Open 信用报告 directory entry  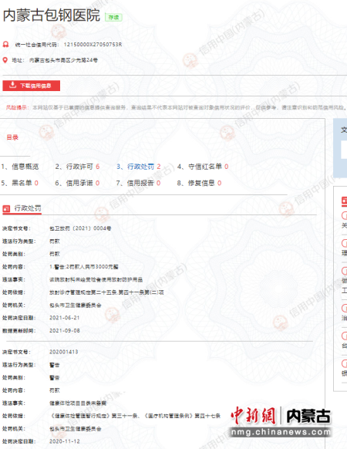coord(139,183)
